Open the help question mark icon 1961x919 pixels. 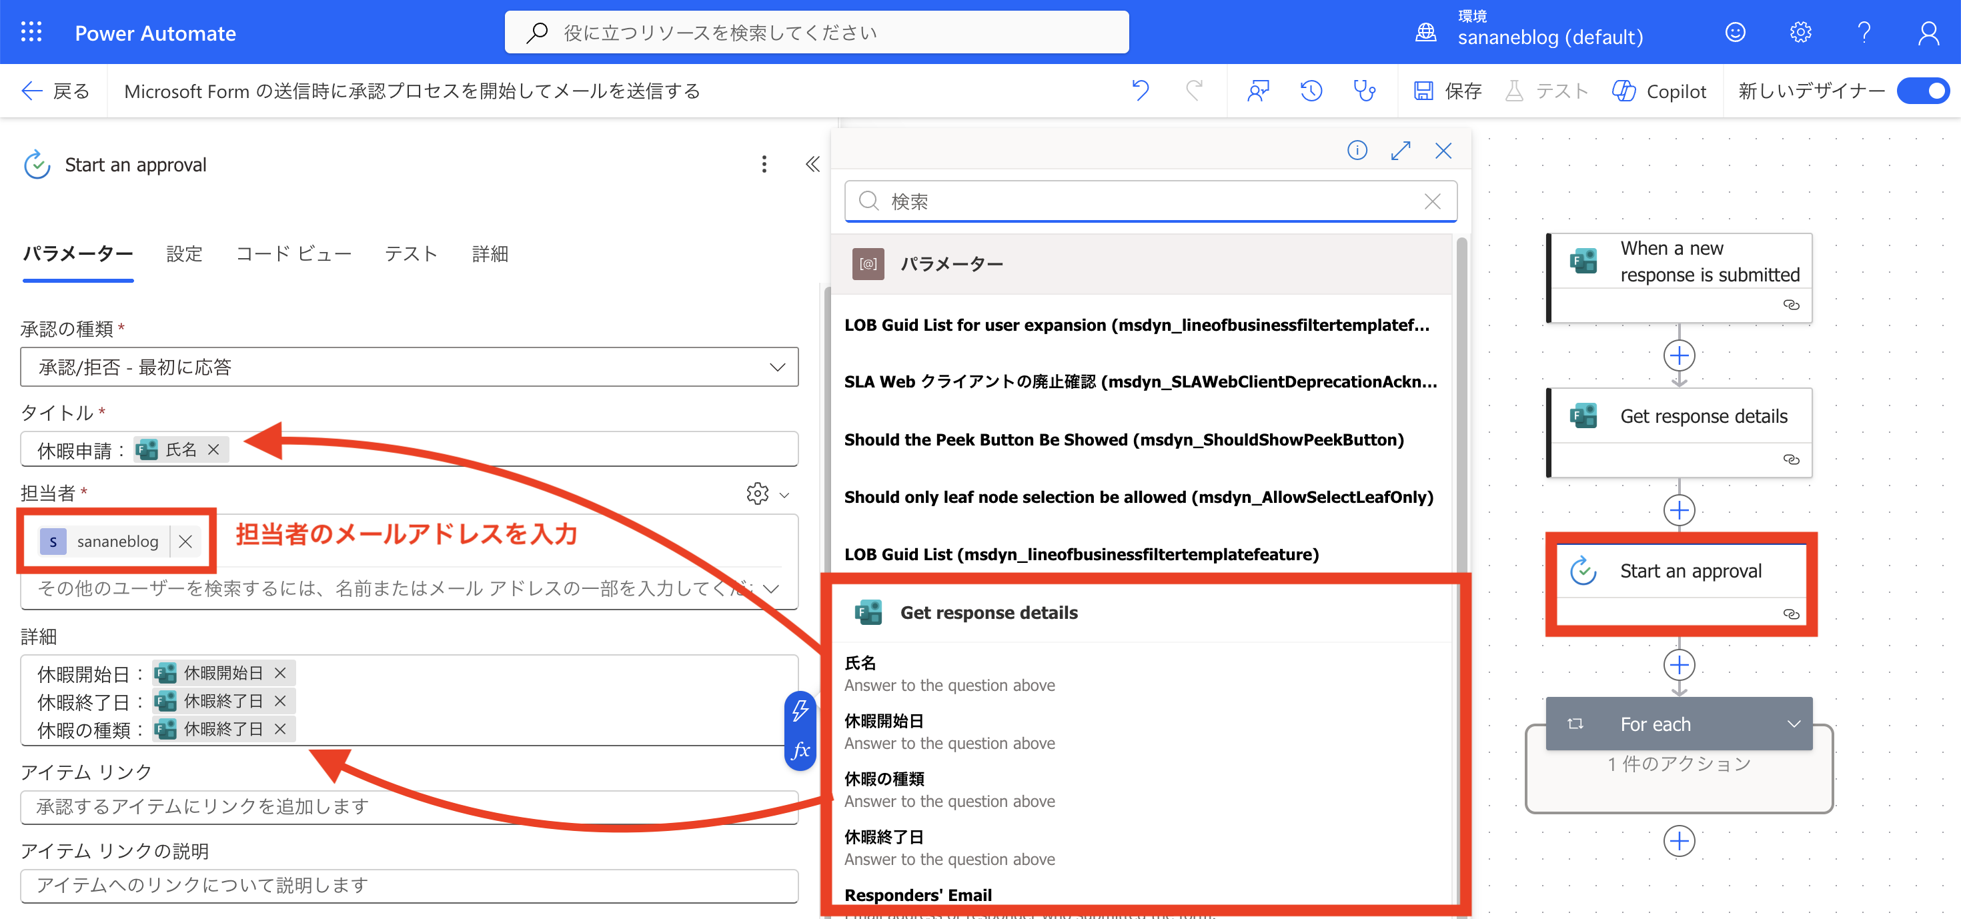pyautogui.click(x=1864, y=32)
